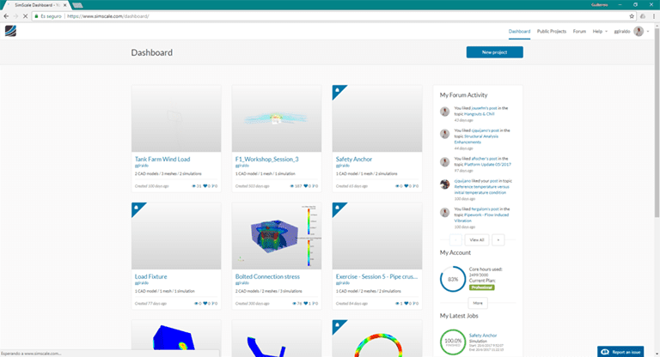Open a new browser tab
This screenshot has width=660, height=357.
(77, 5)
